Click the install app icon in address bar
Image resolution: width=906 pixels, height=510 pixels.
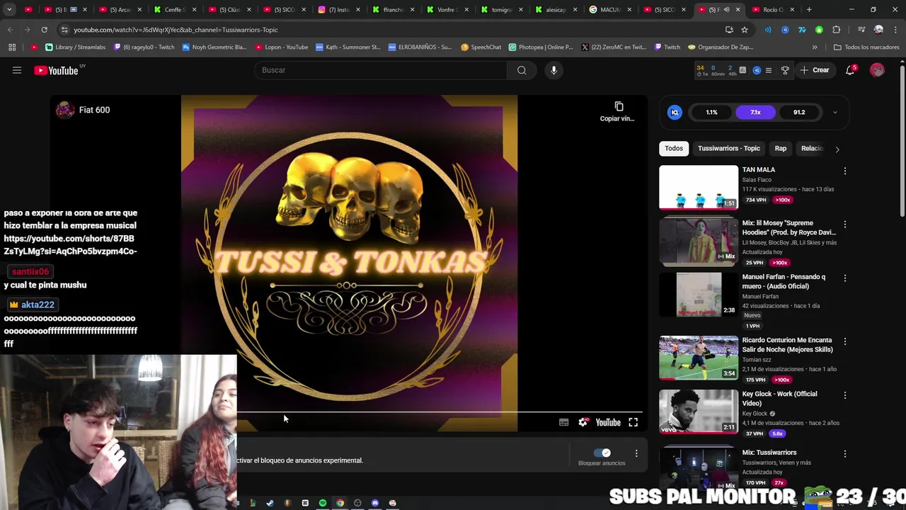coord(729,30)
